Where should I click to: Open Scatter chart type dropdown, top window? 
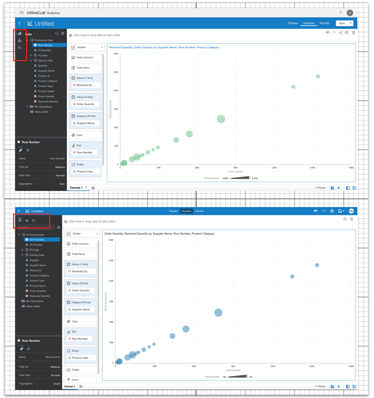(87, 47)
